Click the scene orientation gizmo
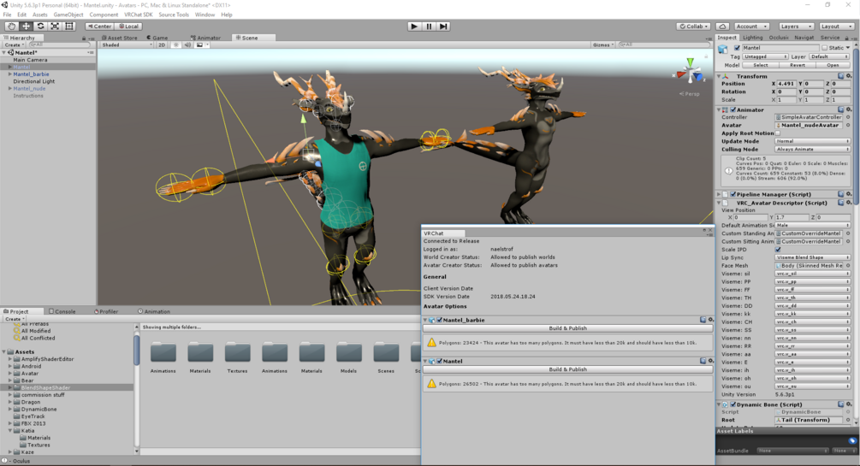Viewport: 860px width, 466px height. [x=690, y=72]
